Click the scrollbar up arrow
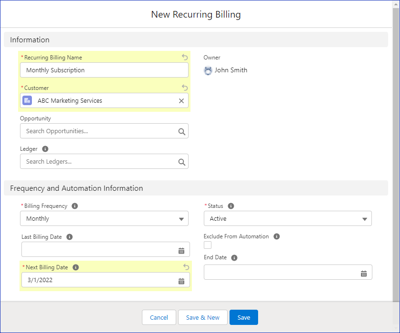400x333 pixels. point(396,5)
